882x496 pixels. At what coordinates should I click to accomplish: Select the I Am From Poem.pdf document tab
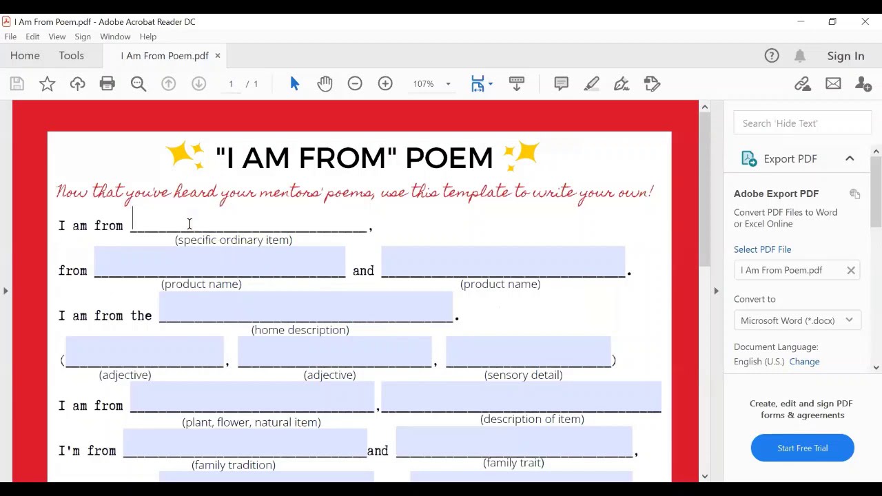165,56
